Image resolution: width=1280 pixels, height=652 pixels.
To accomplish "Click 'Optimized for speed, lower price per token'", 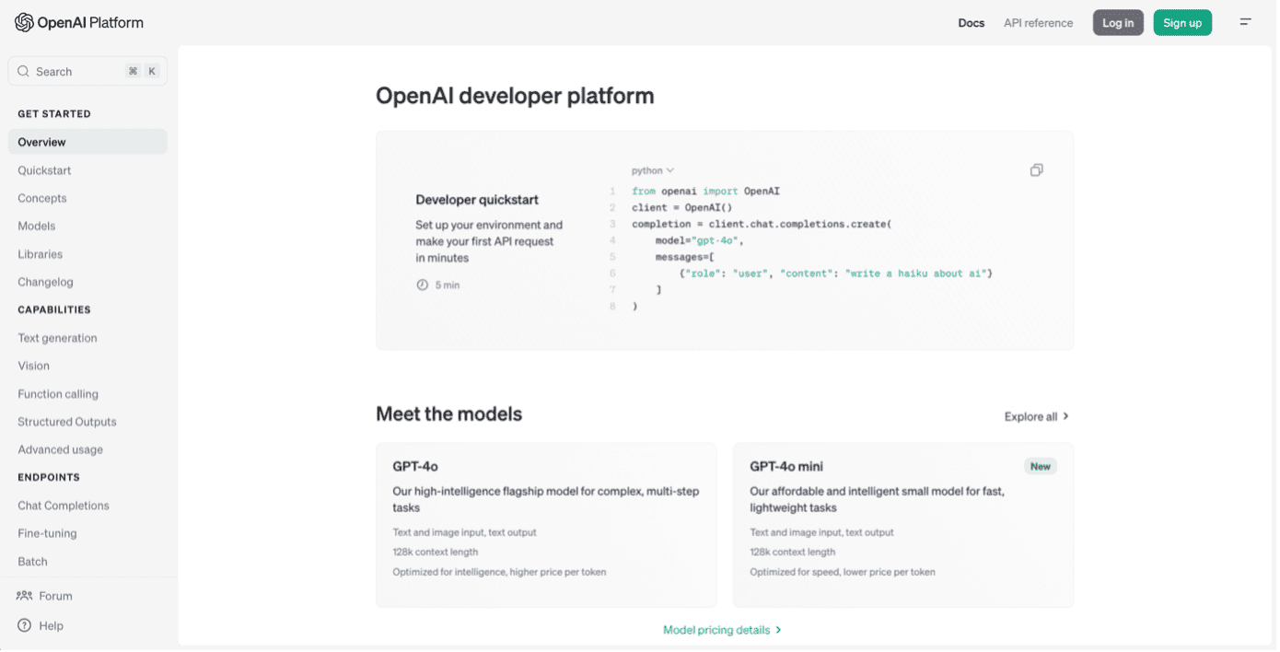I will (843, 573).
